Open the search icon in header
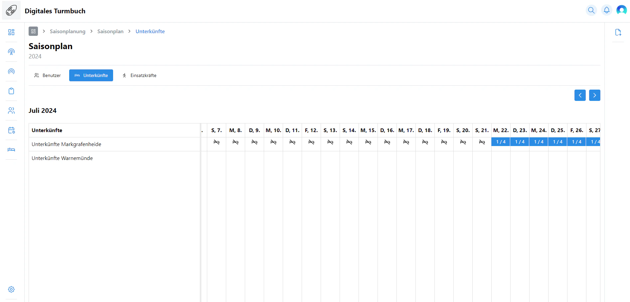The height and width of the screenshot is (302, 630). pyautogui.click(x=591, y=10)
